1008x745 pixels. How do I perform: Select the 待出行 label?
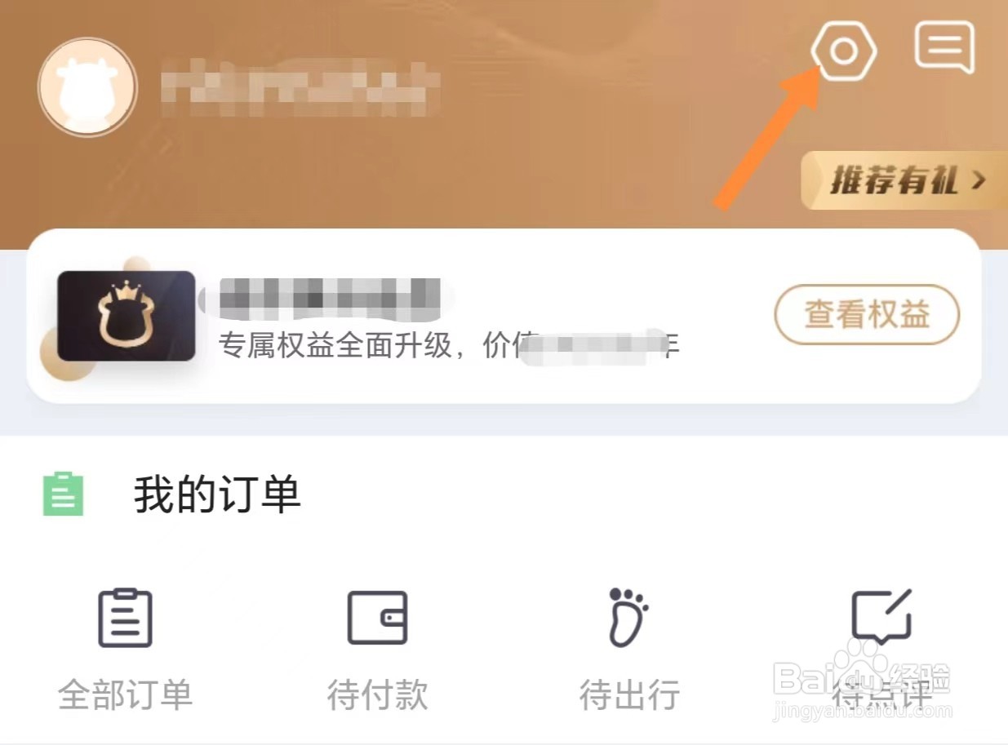[x=629, y=695]
